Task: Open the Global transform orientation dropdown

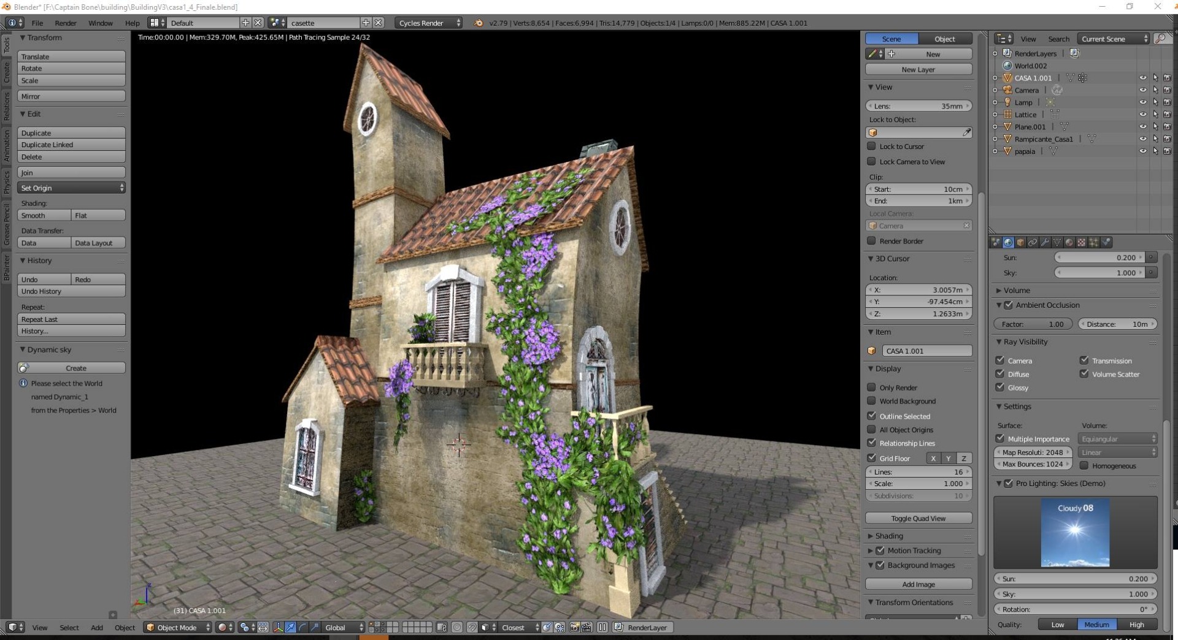Action: pyautogui.click(x=344, y=627)
